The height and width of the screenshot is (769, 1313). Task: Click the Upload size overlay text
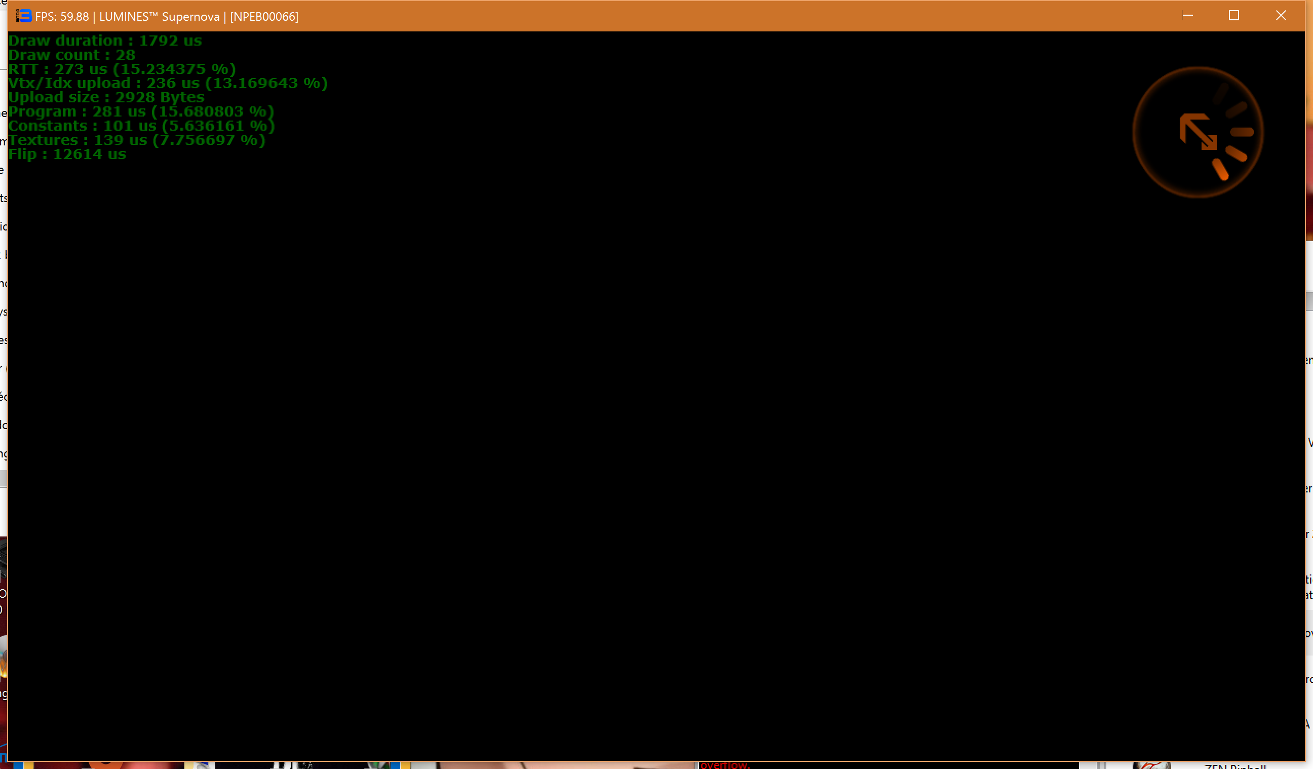(106, 97)
